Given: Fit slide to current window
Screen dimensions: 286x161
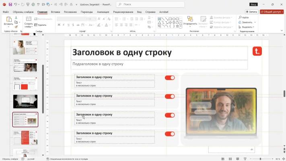Looking at the screenshot, I should [284, 159].
